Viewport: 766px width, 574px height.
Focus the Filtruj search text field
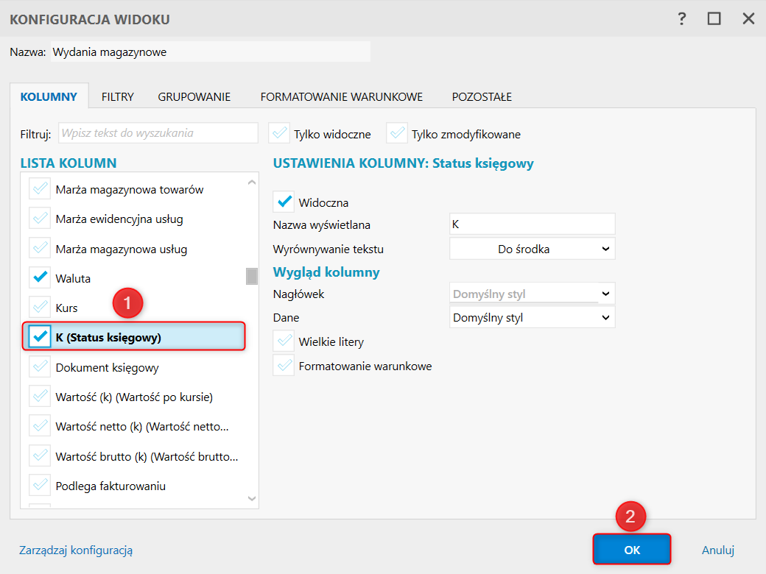pos(158,133)
